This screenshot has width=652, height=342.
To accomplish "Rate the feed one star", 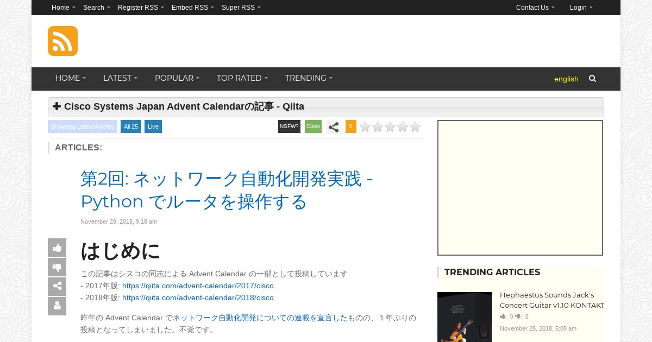I will coord(365,127).
